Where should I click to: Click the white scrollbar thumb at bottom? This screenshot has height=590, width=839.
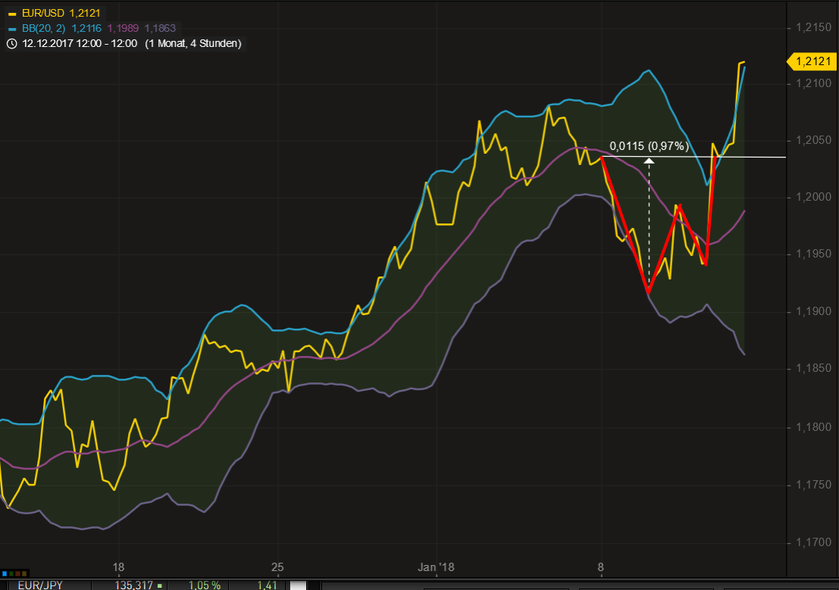click(x=299, y=585)
